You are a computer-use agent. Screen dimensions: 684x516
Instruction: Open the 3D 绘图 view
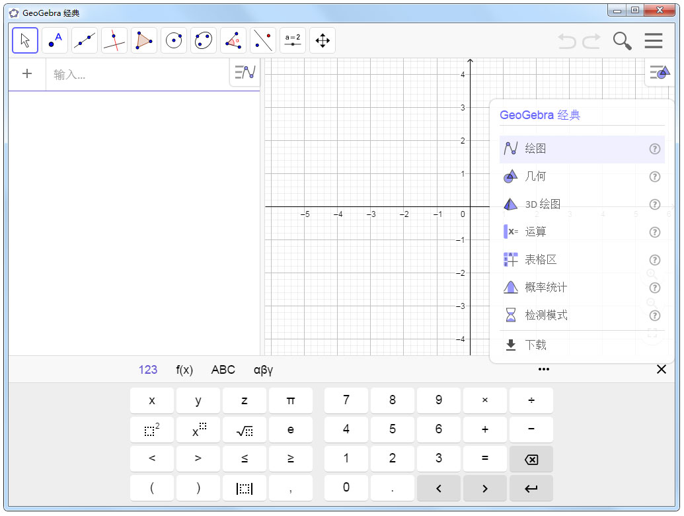[543, 204]
